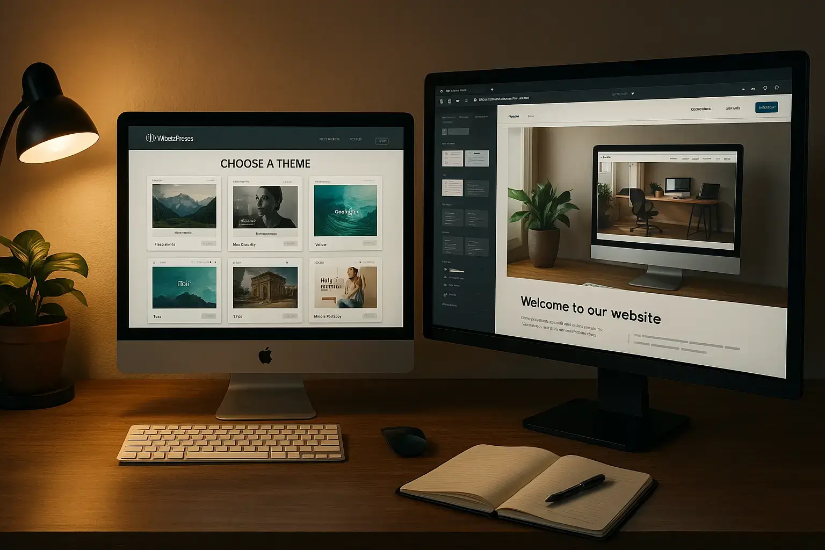Click the GUP button on the theme picker header
Image resolution: width=825 pixels, height=550 pixels.
coord(382,140)
